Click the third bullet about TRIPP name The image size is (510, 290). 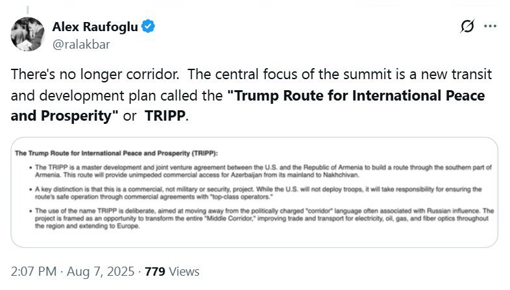(265, 218)
